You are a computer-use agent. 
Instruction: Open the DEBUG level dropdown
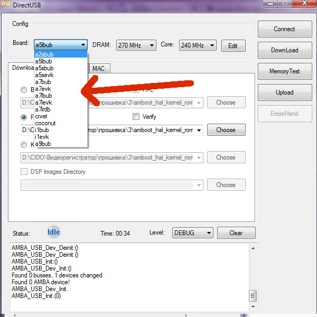coord(192,233)
